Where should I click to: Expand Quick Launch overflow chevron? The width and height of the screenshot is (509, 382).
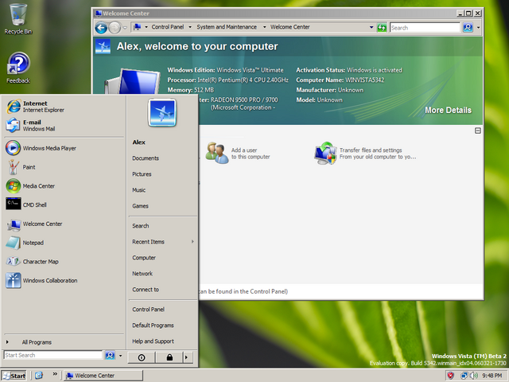coord(55,374)
